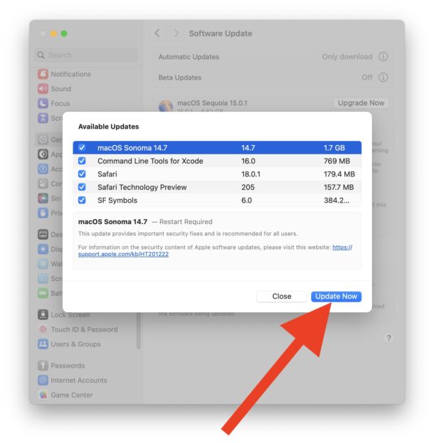Open Game Center icon
This screenshot has height=443, width=434.
click(43, 395)
